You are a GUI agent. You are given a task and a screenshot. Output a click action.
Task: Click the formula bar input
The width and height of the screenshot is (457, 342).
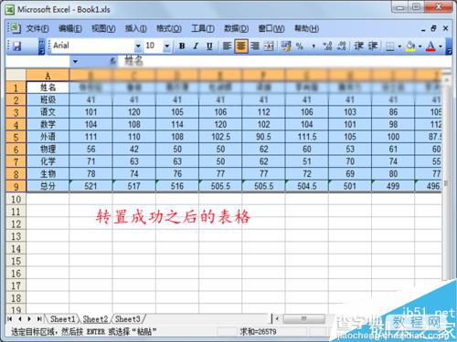point(286,62)
